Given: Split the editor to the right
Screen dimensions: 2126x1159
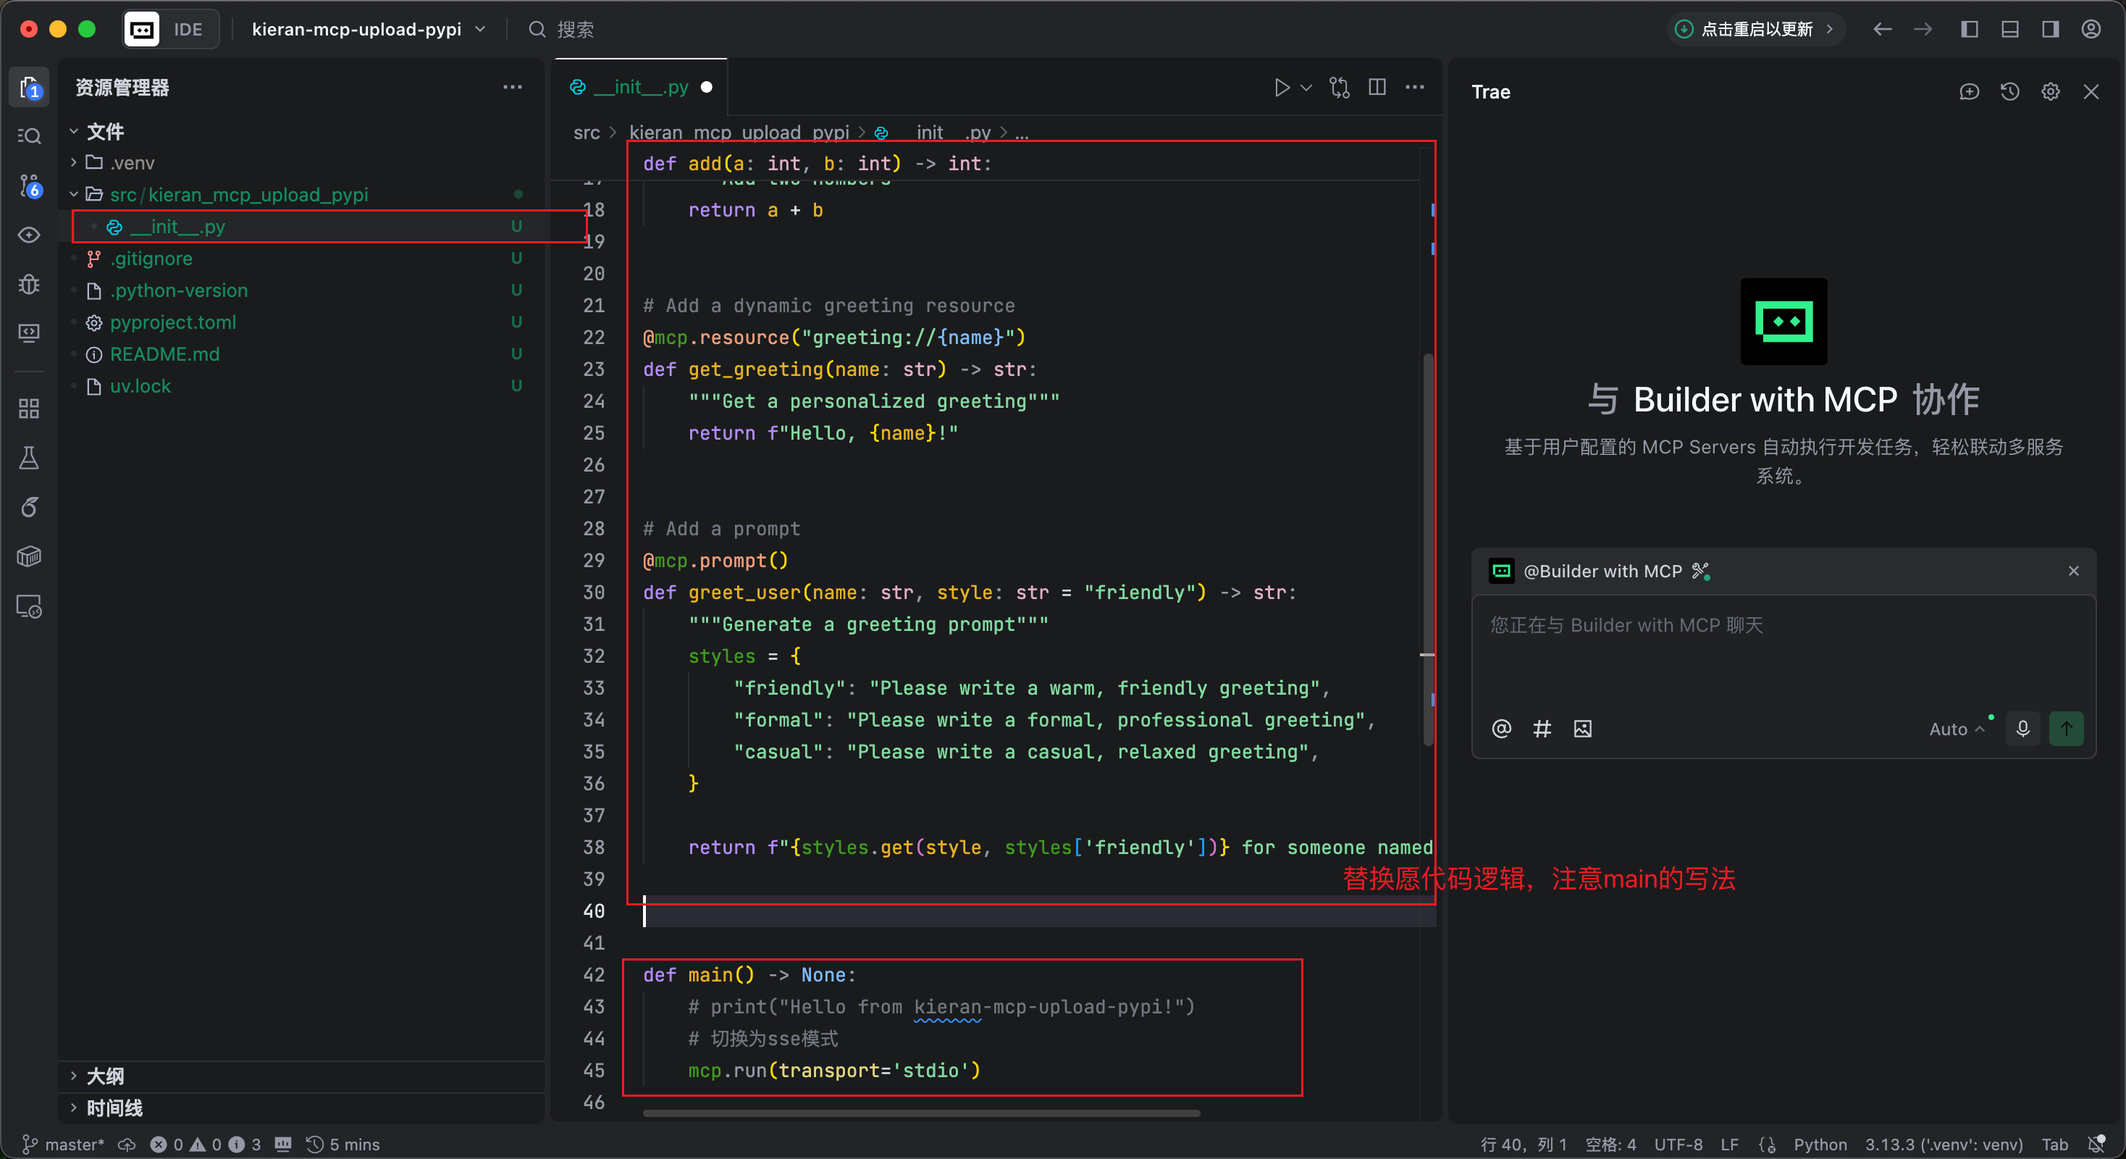Looking at the screenshot, I should tap(1377, 88).
